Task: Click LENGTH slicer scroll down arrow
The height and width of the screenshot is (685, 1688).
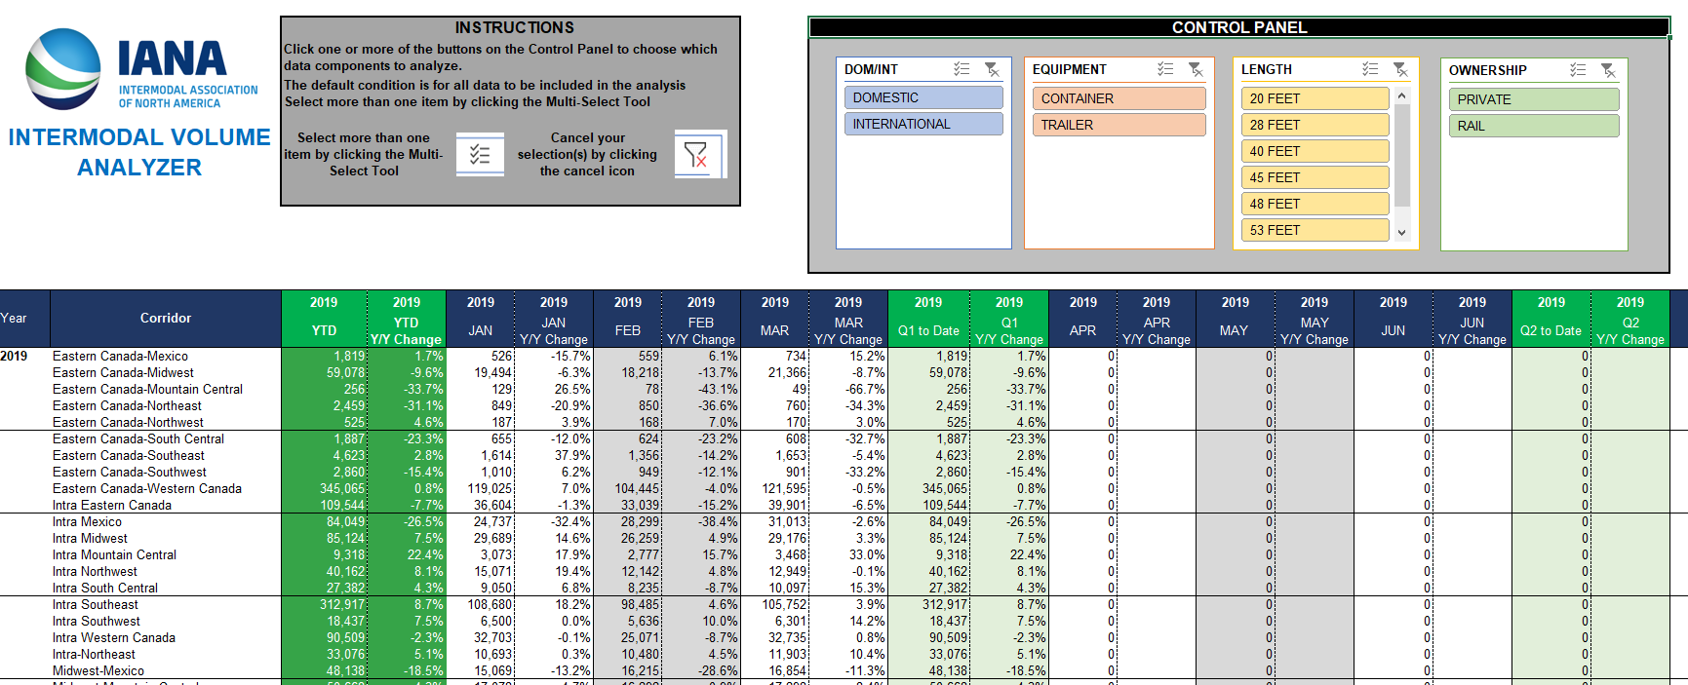Action: click(x=1402, y=233)
